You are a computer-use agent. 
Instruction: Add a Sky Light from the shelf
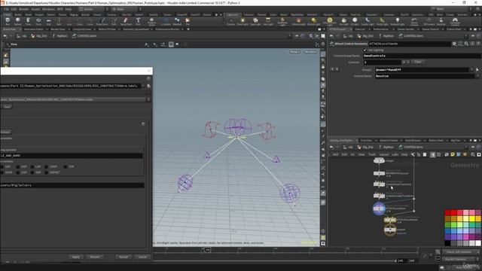point(344,22)
